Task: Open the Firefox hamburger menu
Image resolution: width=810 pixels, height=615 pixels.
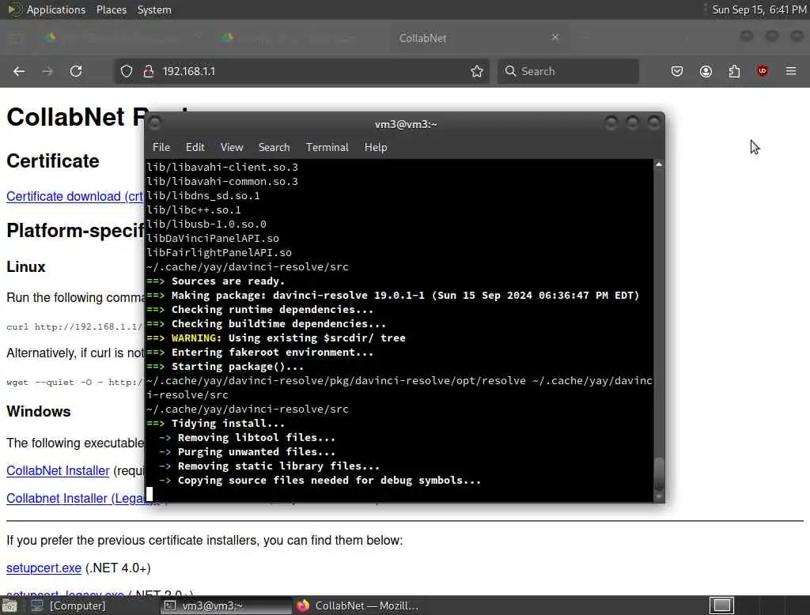Action: [x=791, y=71]
